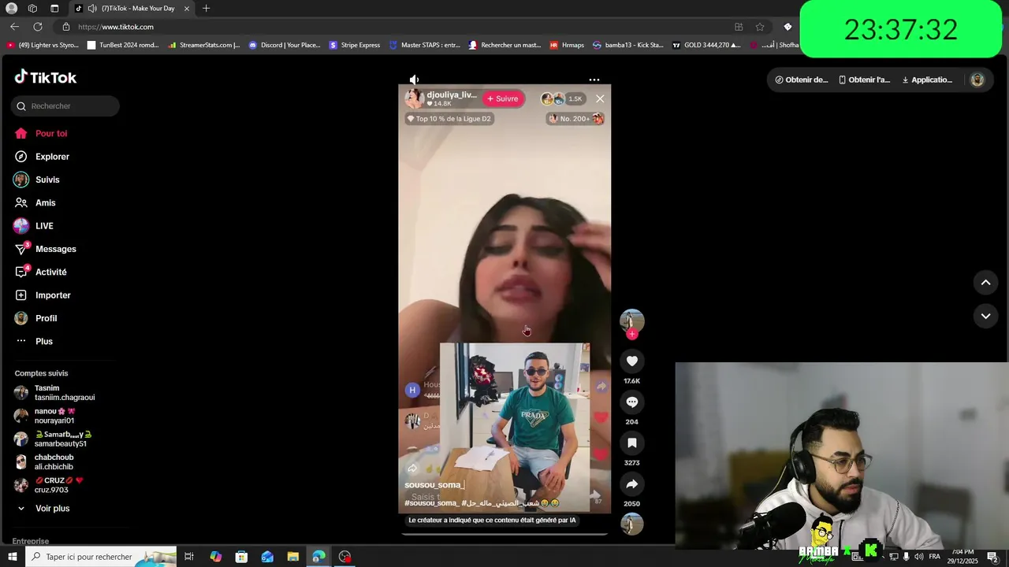This screenshot has width=1009, height=567.
Task: Open djouliya_liv profile avatar on video
Action: (414, 98)
